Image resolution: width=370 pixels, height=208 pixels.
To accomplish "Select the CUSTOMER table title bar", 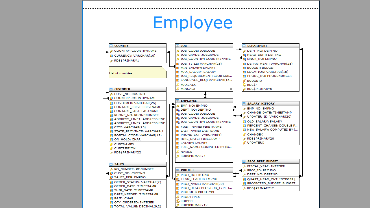I will [138, 89].
